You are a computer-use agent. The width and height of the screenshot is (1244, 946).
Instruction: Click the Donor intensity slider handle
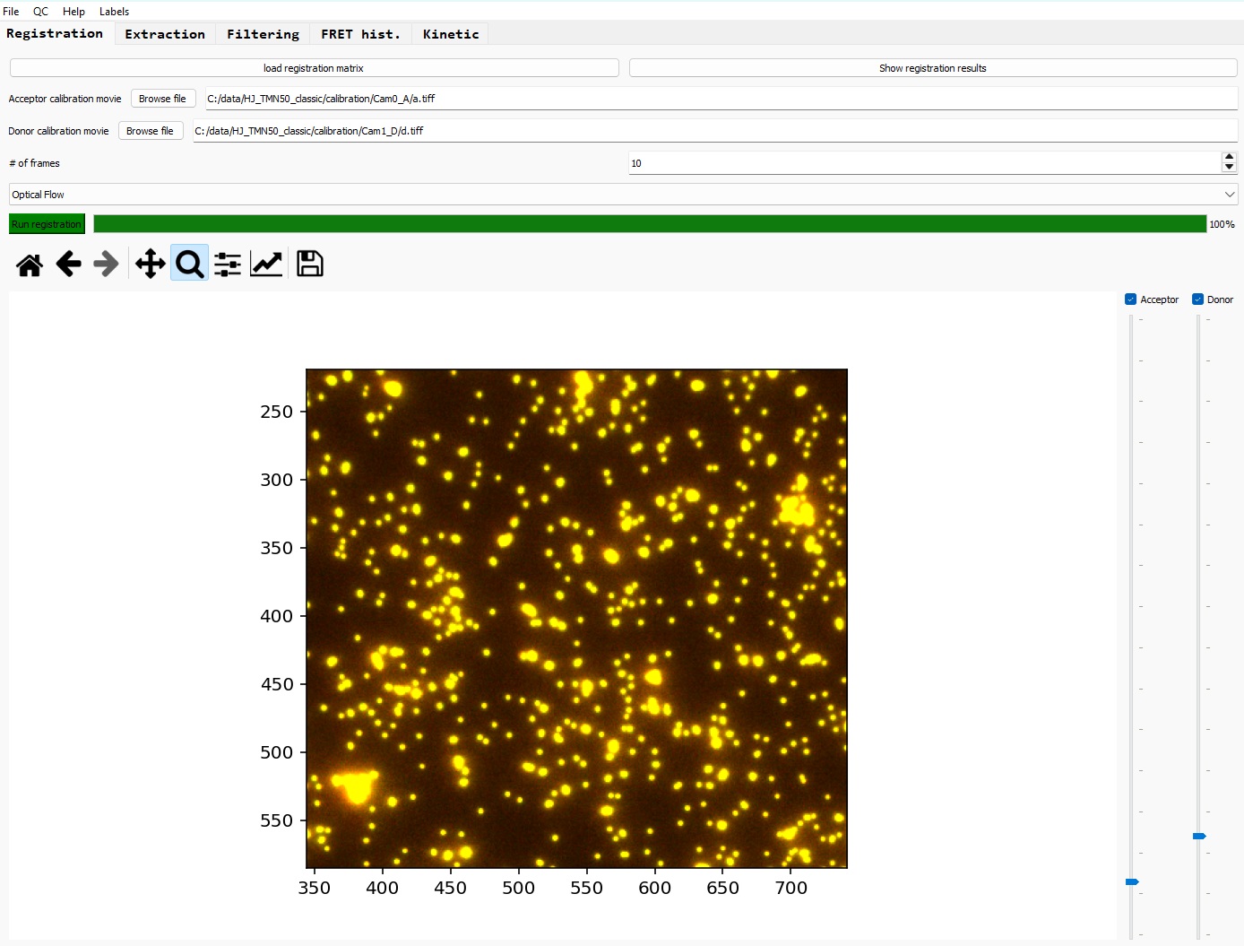[1199, 836]
